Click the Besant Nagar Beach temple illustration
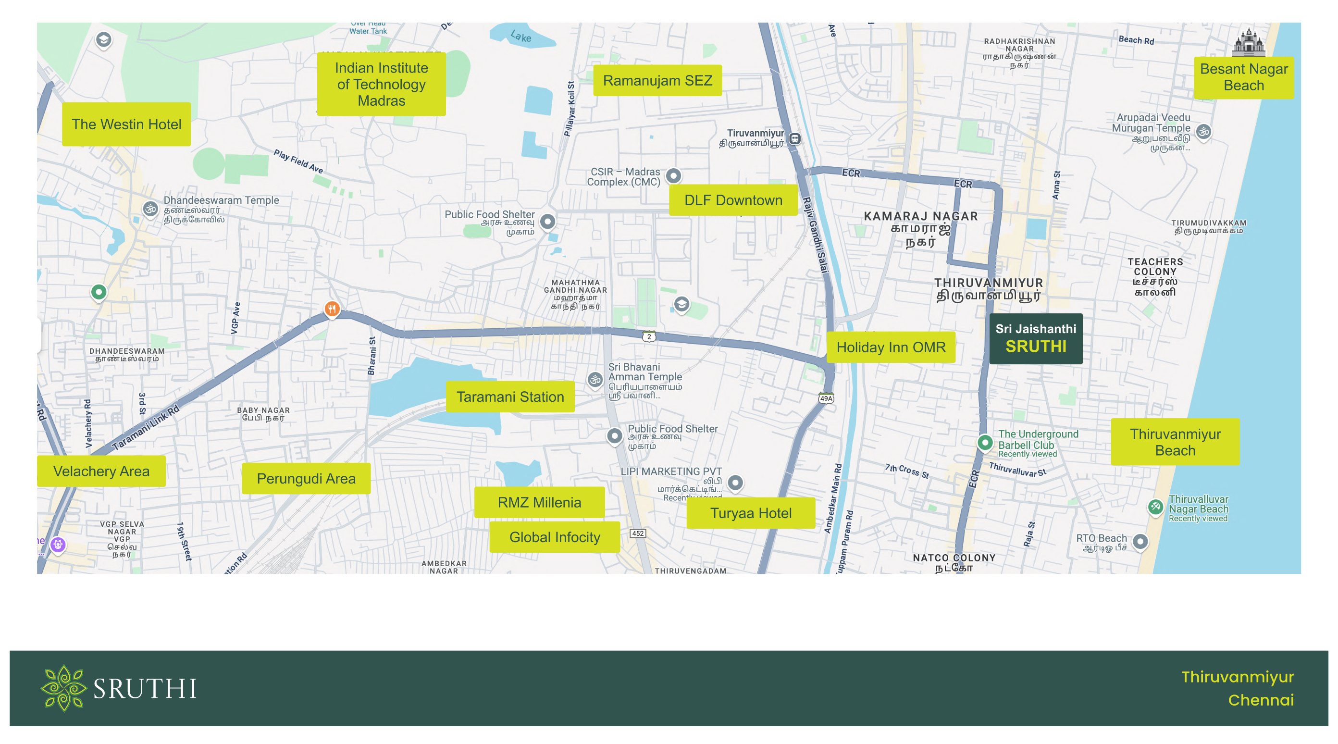1338x744 pixels. click(1248, 43)
